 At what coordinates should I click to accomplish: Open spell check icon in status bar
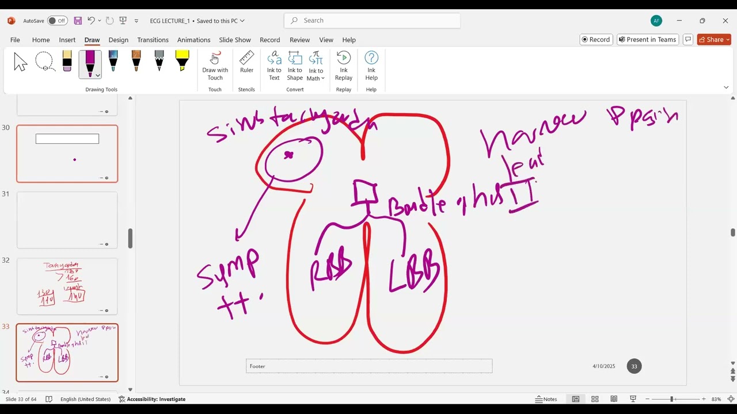pyautogui.click(x=49, y=399)
